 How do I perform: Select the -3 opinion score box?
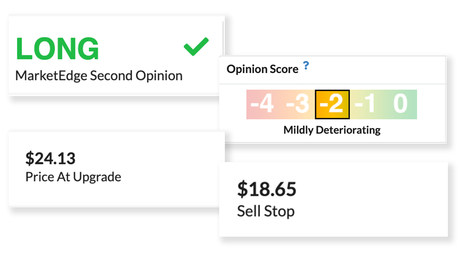point(297,105)
